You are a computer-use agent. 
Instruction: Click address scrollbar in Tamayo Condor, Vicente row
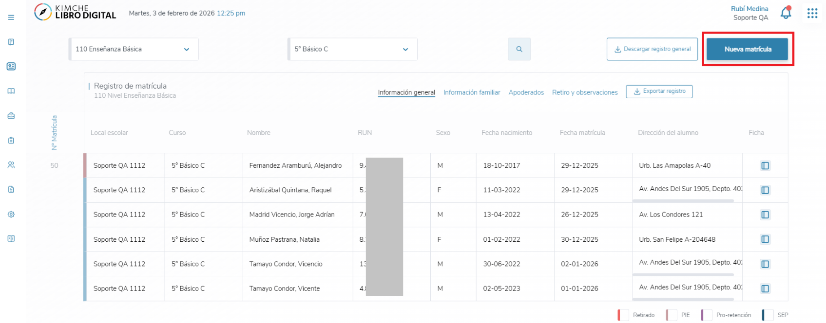click(683, 299)
